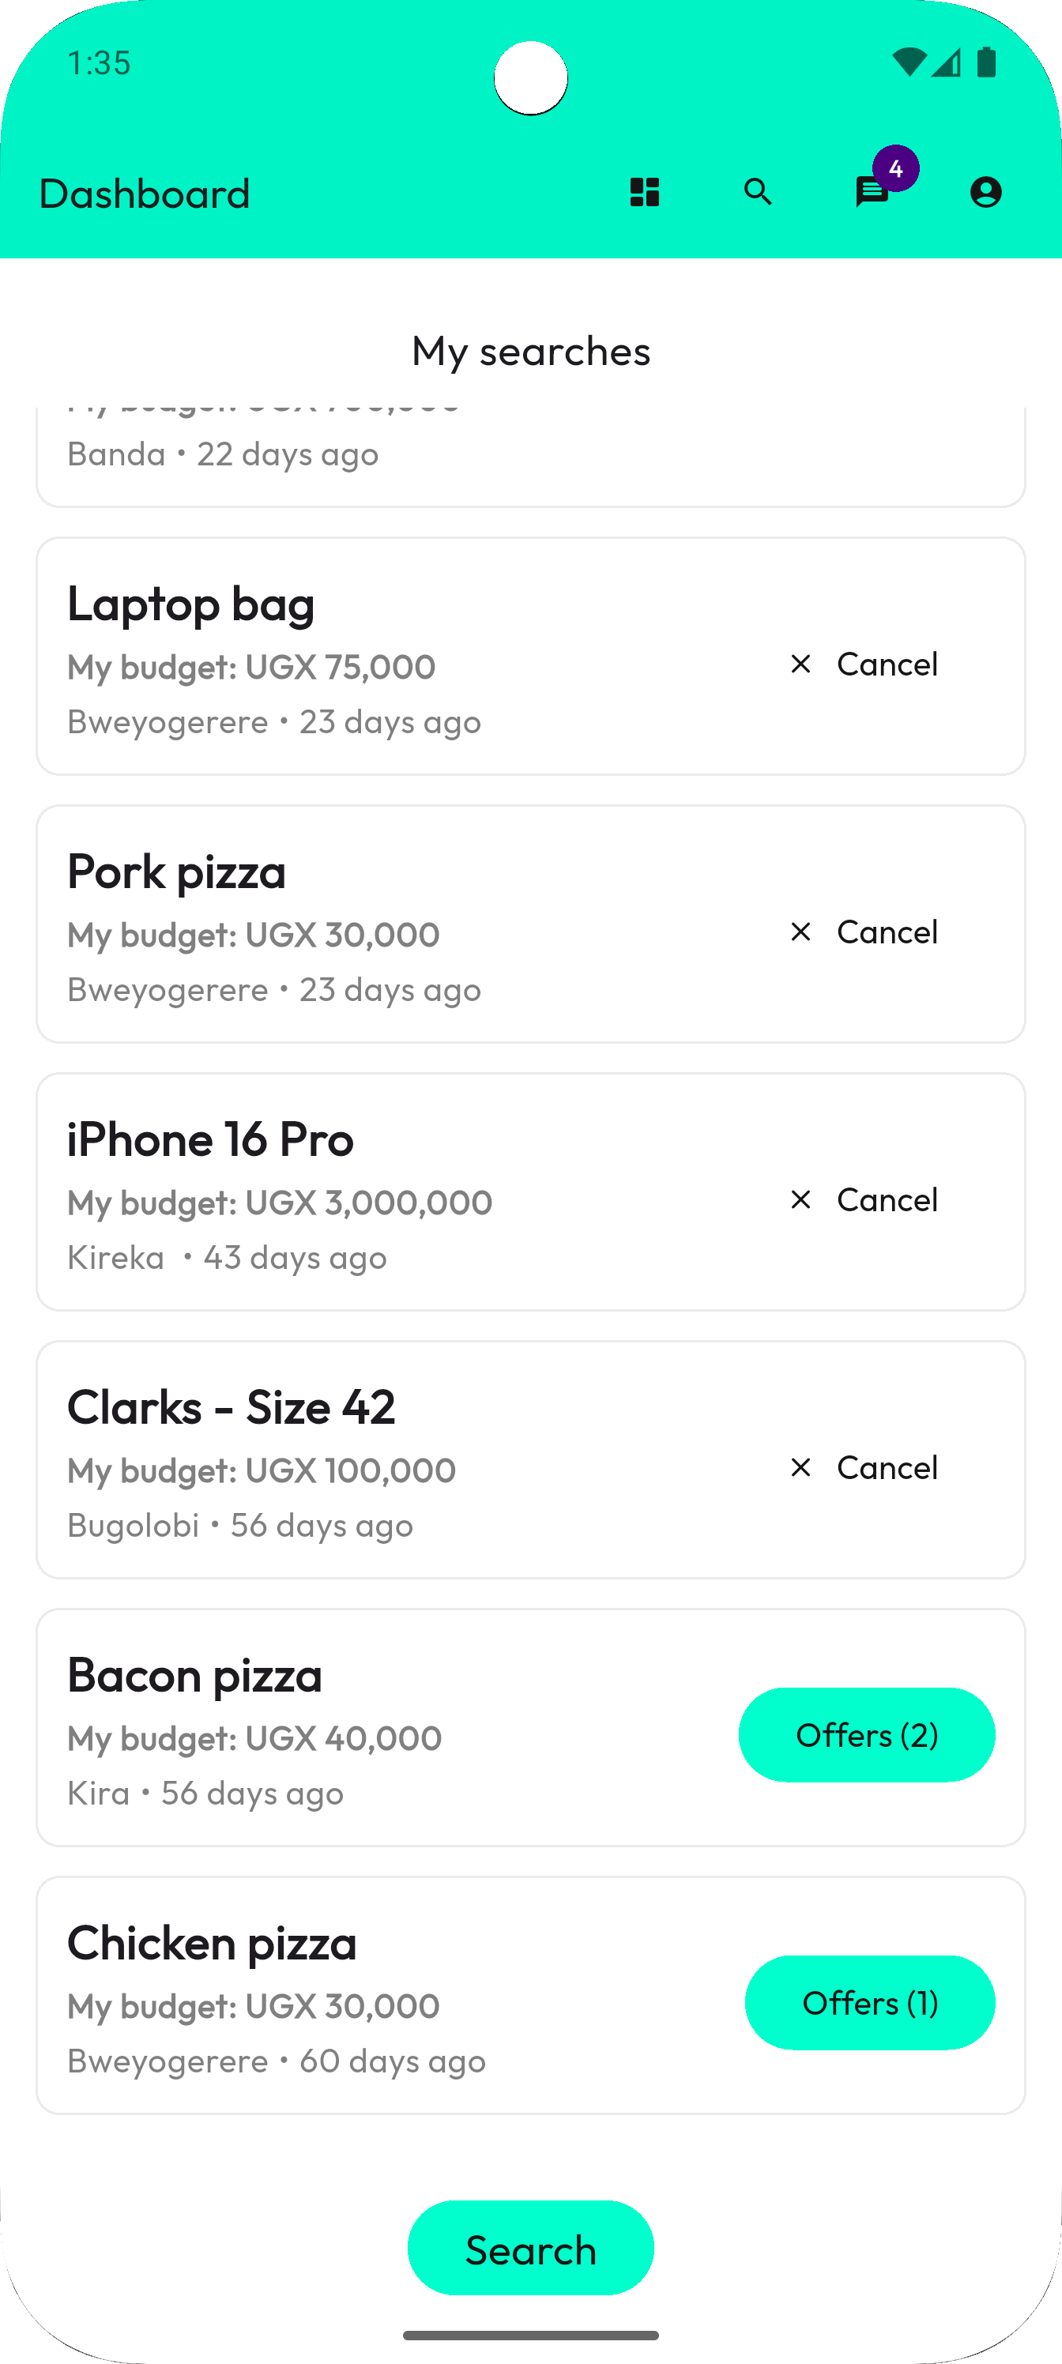Screen dimensions: 1062x2364
Task: Cancel the iPhone 16 Pro search
Action: pos(864,1199)
